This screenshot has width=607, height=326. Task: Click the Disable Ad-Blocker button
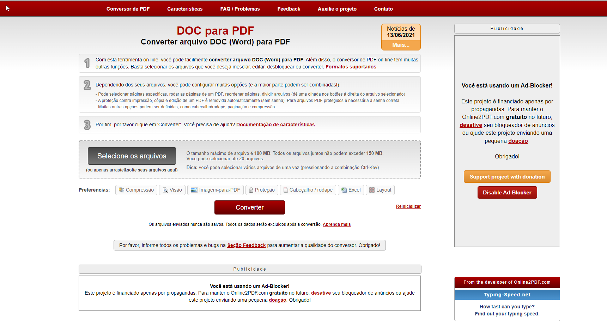coord(507,193)
